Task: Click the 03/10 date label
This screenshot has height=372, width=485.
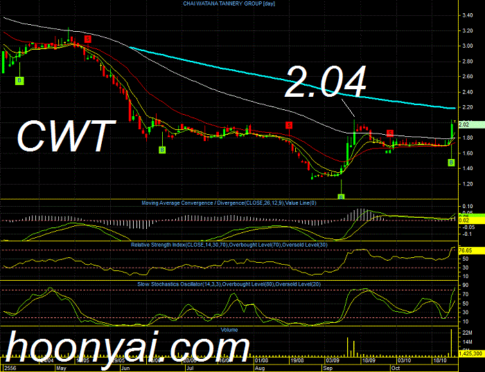Action: point(405,360)
